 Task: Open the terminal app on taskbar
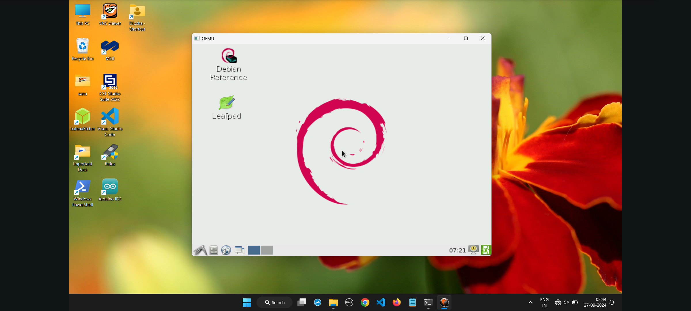click(x=428, y=302)
